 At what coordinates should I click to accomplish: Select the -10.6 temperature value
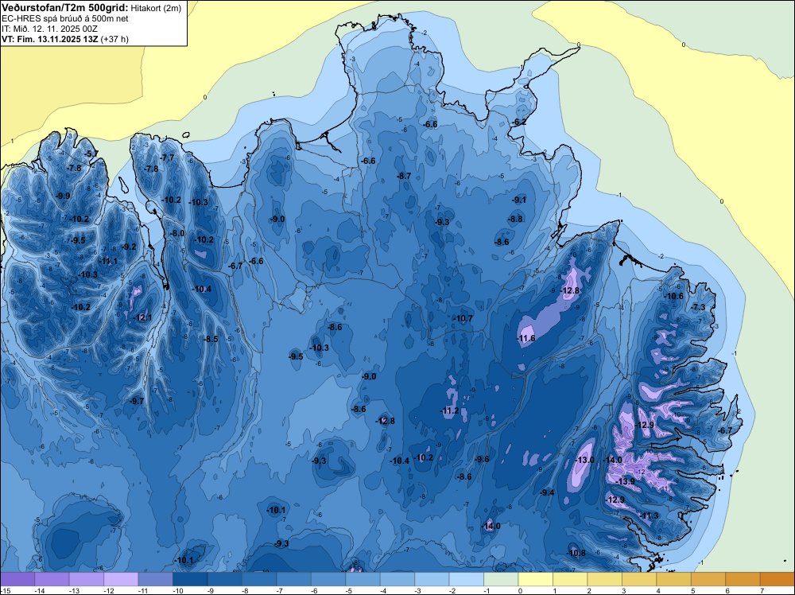[674, 296]
